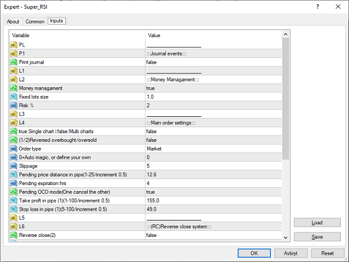Switch to the About tab
The image size is (349, 262).
[13, 22]
